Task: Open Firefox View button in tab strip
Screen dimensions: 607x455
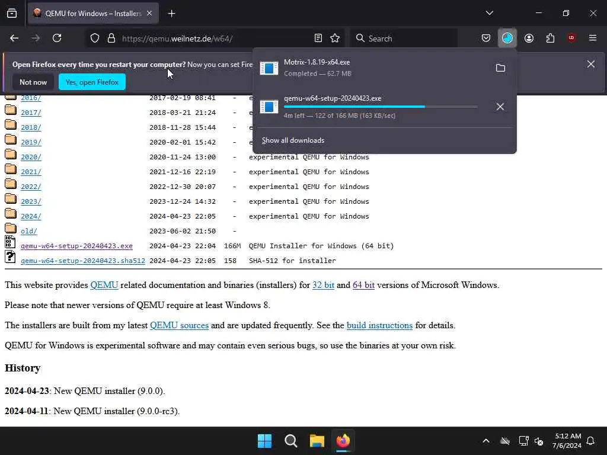Action: [x=12, y=13]
